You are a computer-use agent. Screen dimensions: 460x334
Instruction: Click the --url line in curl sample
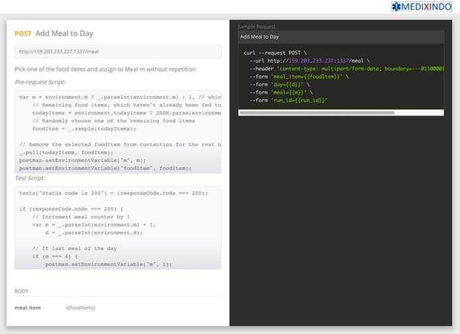310,61
